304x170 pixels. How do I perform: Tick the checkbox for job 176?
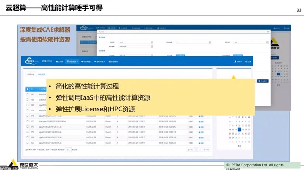tap(28, 127)
